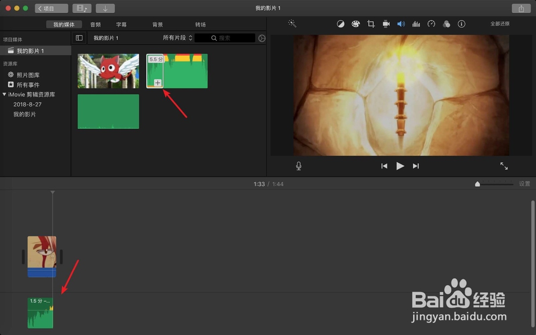
Task: Open the noise reduction and equalizer tool
Action: tap(416, 24)
